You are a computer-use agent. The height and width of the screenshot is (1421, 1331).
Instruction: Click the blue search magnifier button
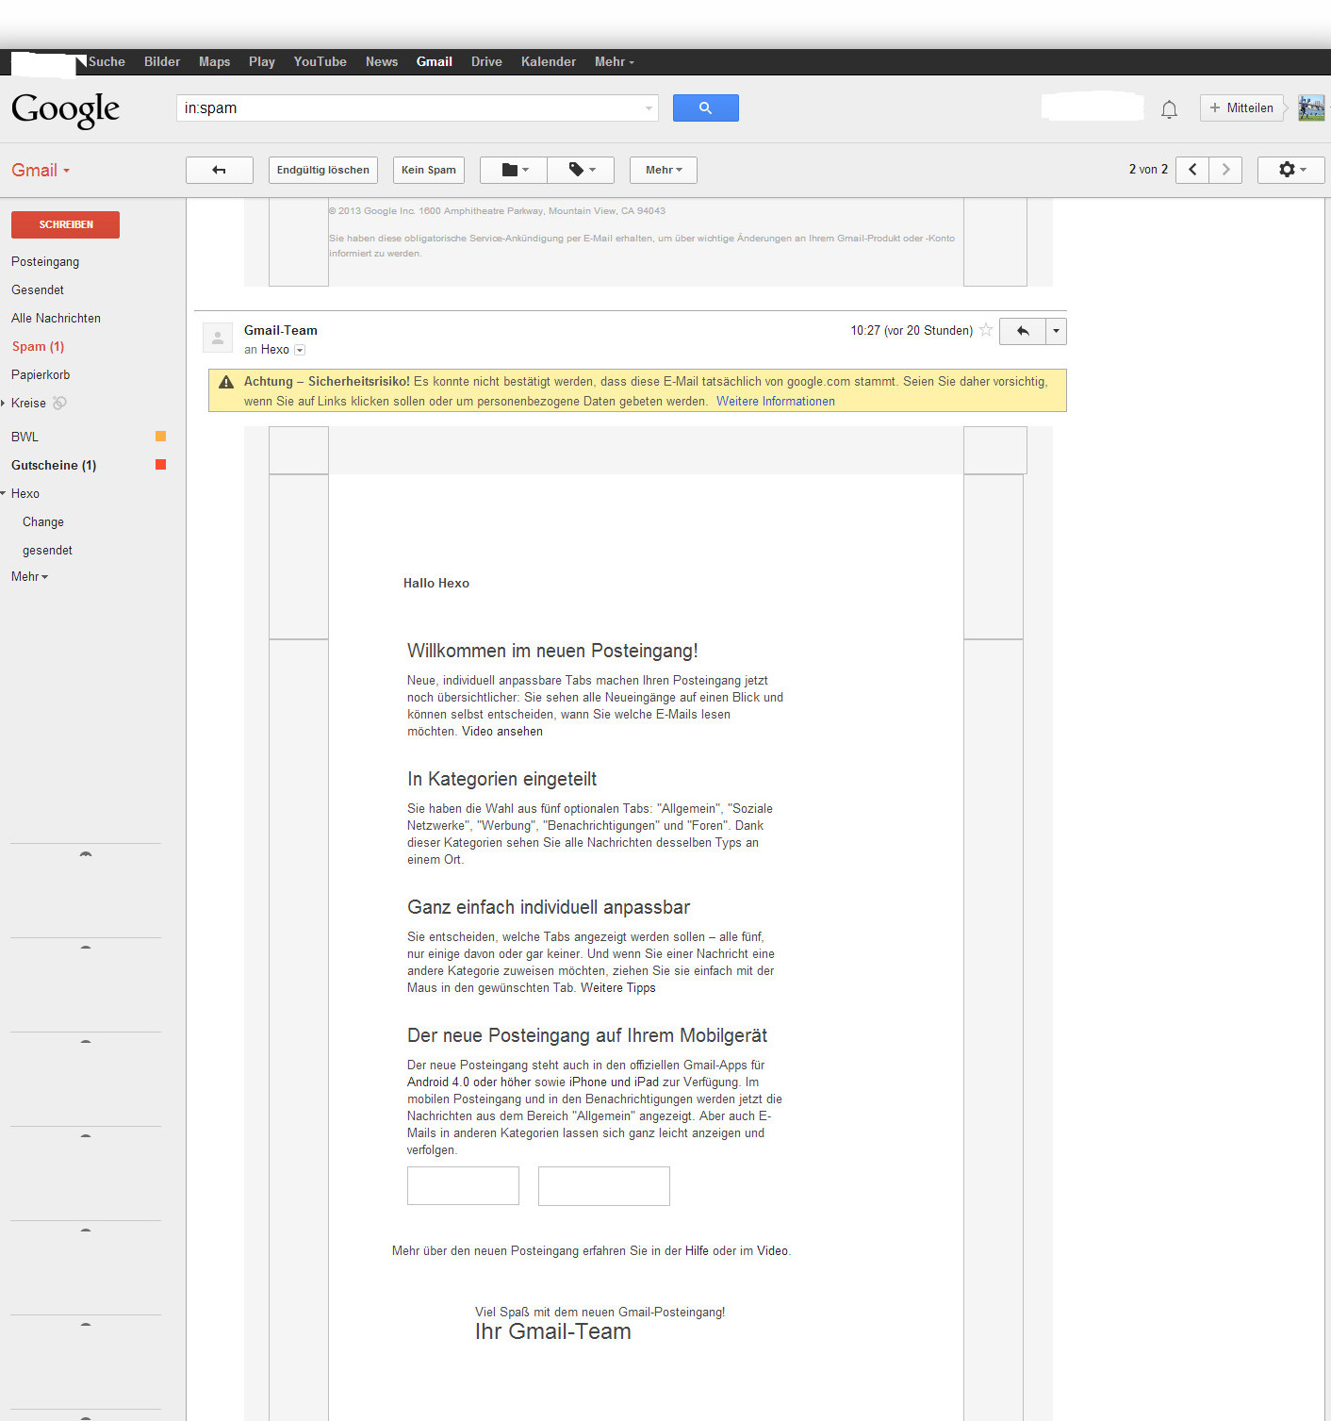click(x=705, y=108)
